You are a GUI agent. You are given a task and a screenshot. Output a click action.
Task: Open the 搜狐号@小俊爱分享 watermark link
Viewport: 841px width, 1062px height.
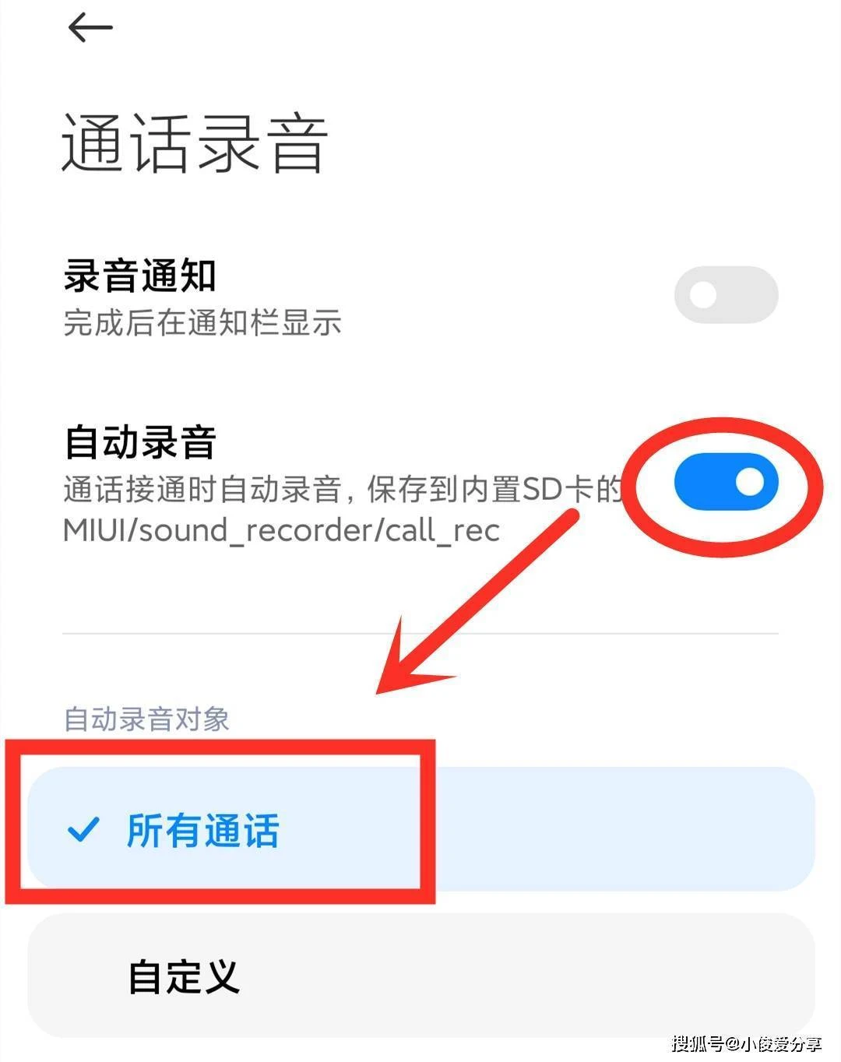(x=746, y=1043)
